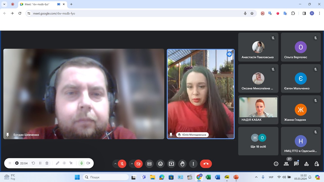Open the Activities icon

(x=306, y=164)
